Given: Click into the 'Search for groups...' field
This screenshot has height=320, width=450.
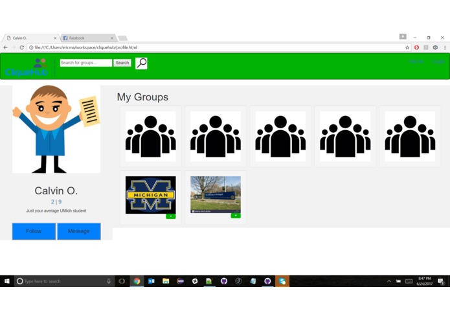Looking at the screenshot, I should tap(86, 63).
